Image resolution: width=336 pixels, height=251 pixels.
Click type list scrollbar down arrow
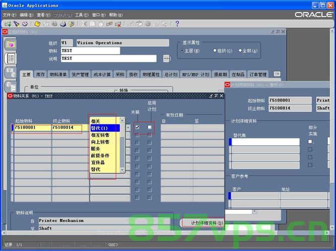122,170
